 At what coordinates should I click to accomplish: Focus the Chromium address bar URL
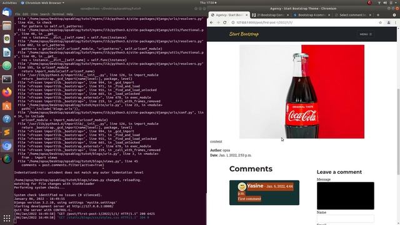[264, 22]
